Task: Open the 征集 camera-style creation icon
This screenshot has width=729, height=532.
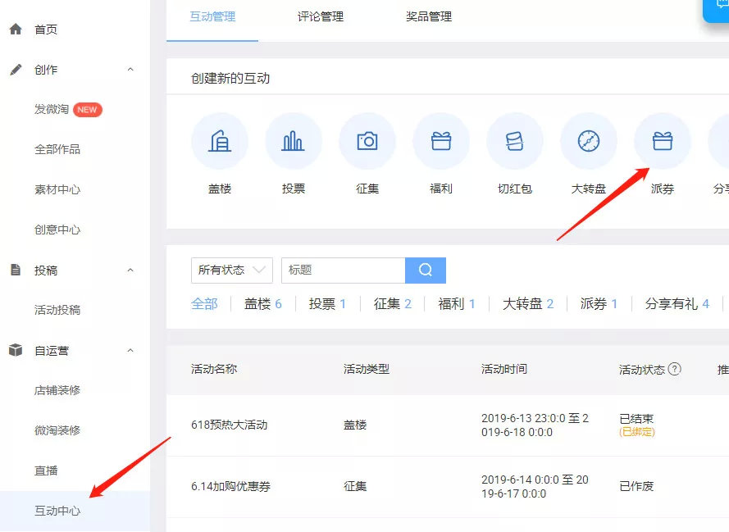Action: (x=367, y=140)
